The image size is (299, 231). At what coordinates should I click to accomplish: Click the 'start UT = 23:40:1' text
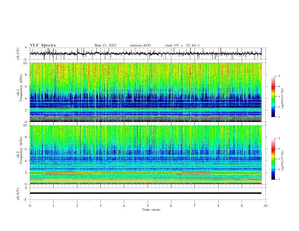point(182,45)
